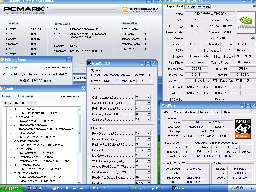Click the Result window title icon
This screenshot has width=256, height=192.
pos(1,89)
